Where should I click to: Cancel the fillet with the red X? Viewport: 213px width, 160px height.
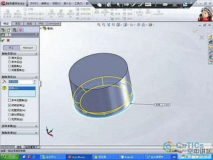point(8,40)
